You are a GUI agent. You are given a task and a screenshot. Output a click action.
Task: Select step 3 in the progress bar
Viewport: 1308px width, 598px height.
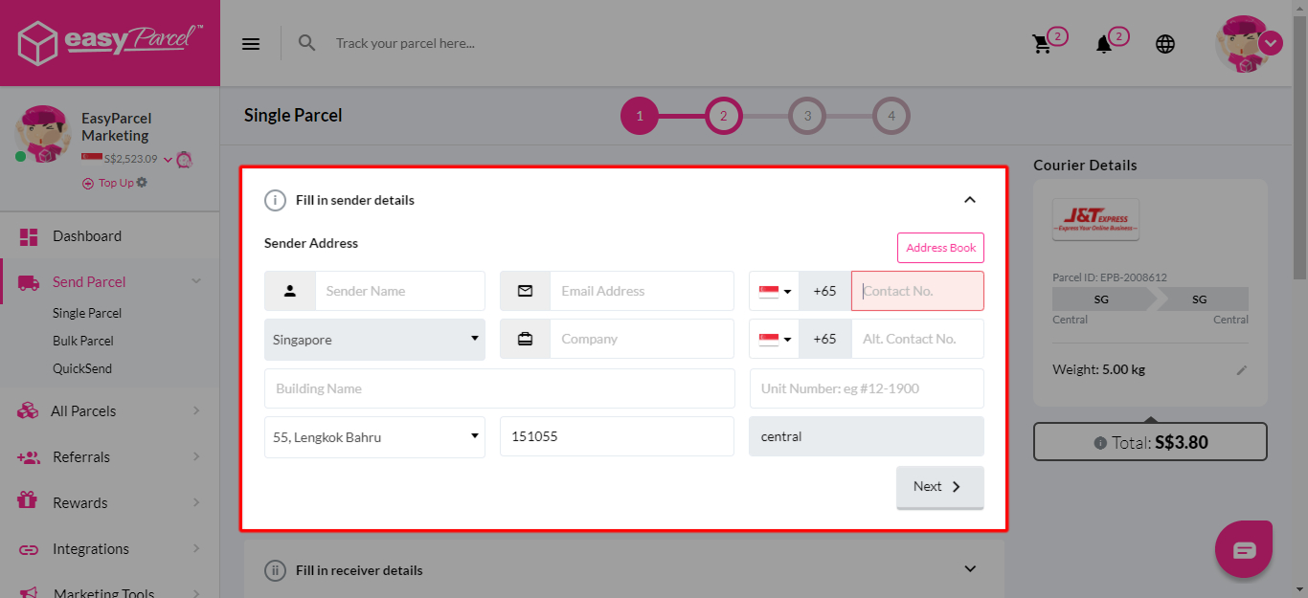click(x=807, y=115)
